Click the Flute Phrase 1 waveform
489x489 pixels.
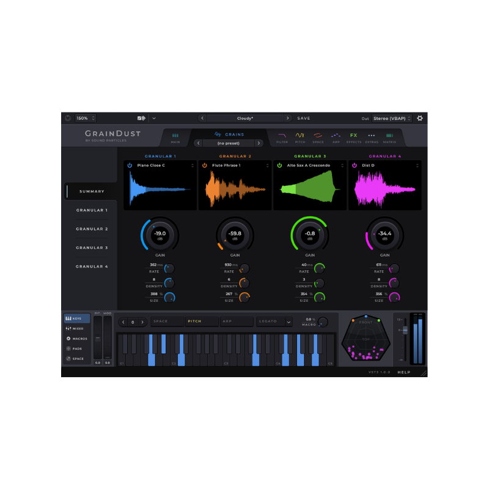click(x=235, y=189)
